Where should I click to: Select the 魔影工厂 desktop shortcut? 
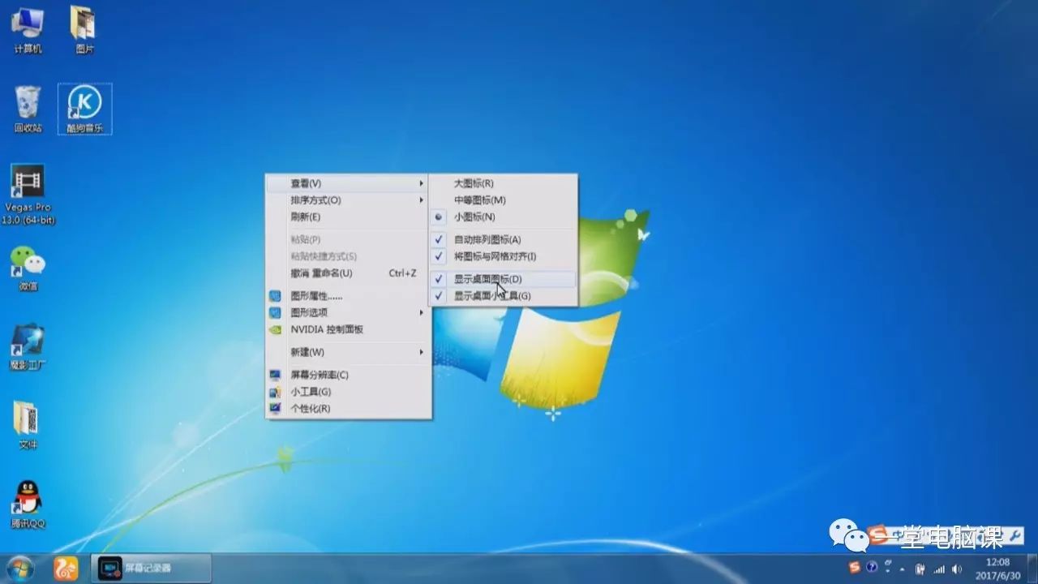pyautogui.click(x=28, y=347)
